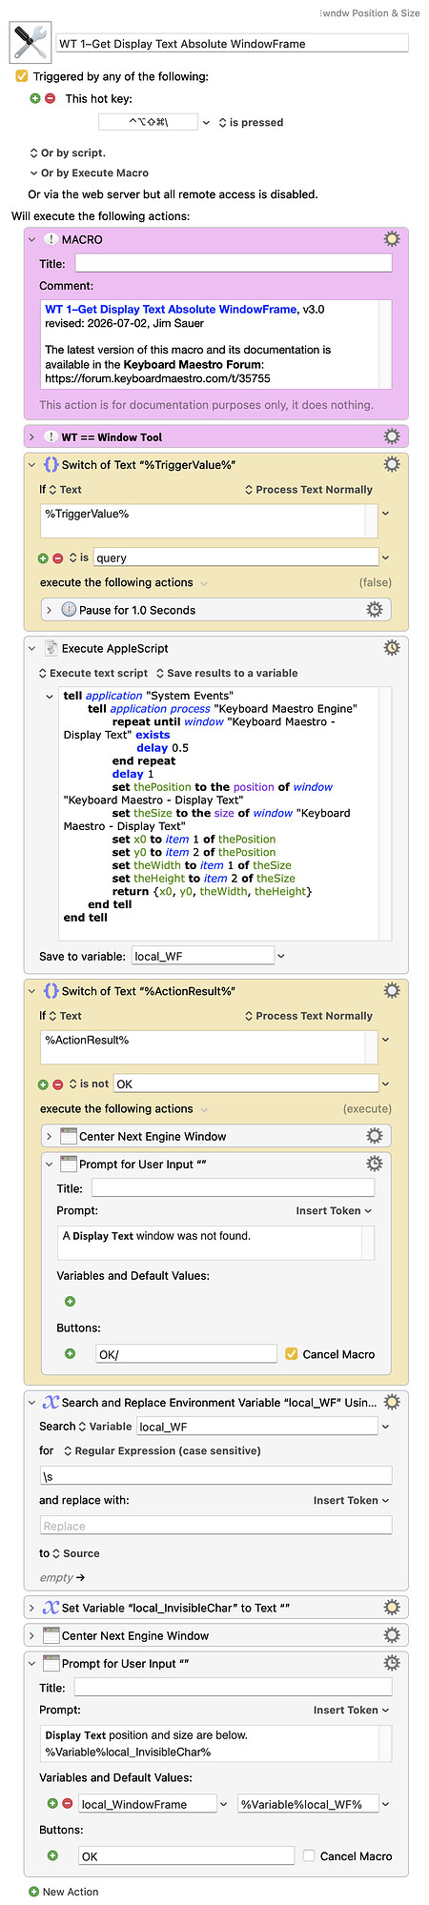Toggle the 'Triggered by any of the following' checkbox
Viewport: 429px width, 1905px height.
(22, 76)
